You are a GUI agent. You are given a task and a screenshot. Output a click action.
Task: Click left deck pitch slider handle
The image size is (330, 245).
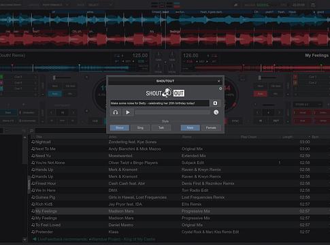(54, 78)
